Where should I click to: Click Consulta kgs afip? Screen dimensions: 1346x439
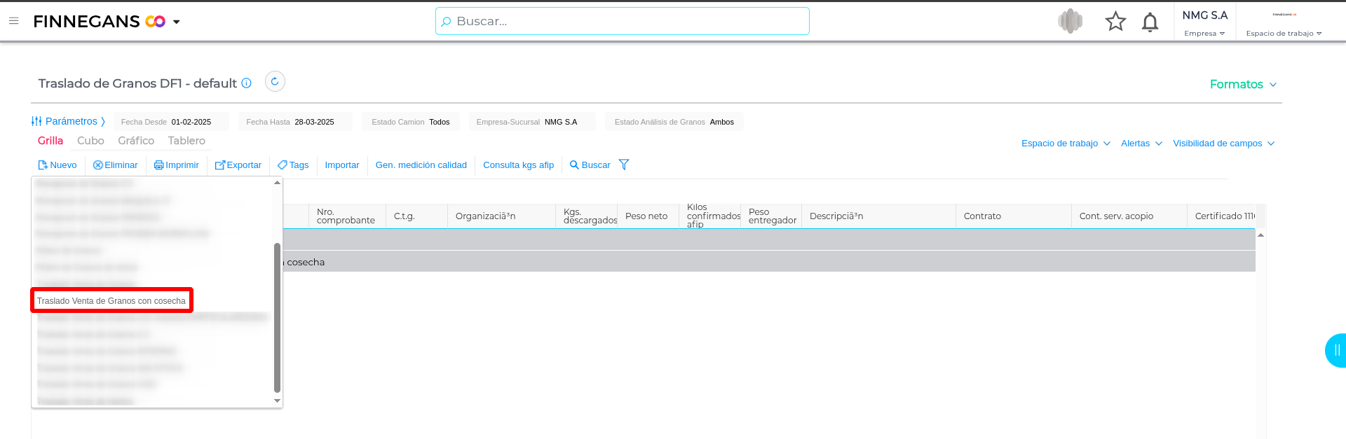click(519, 165)
